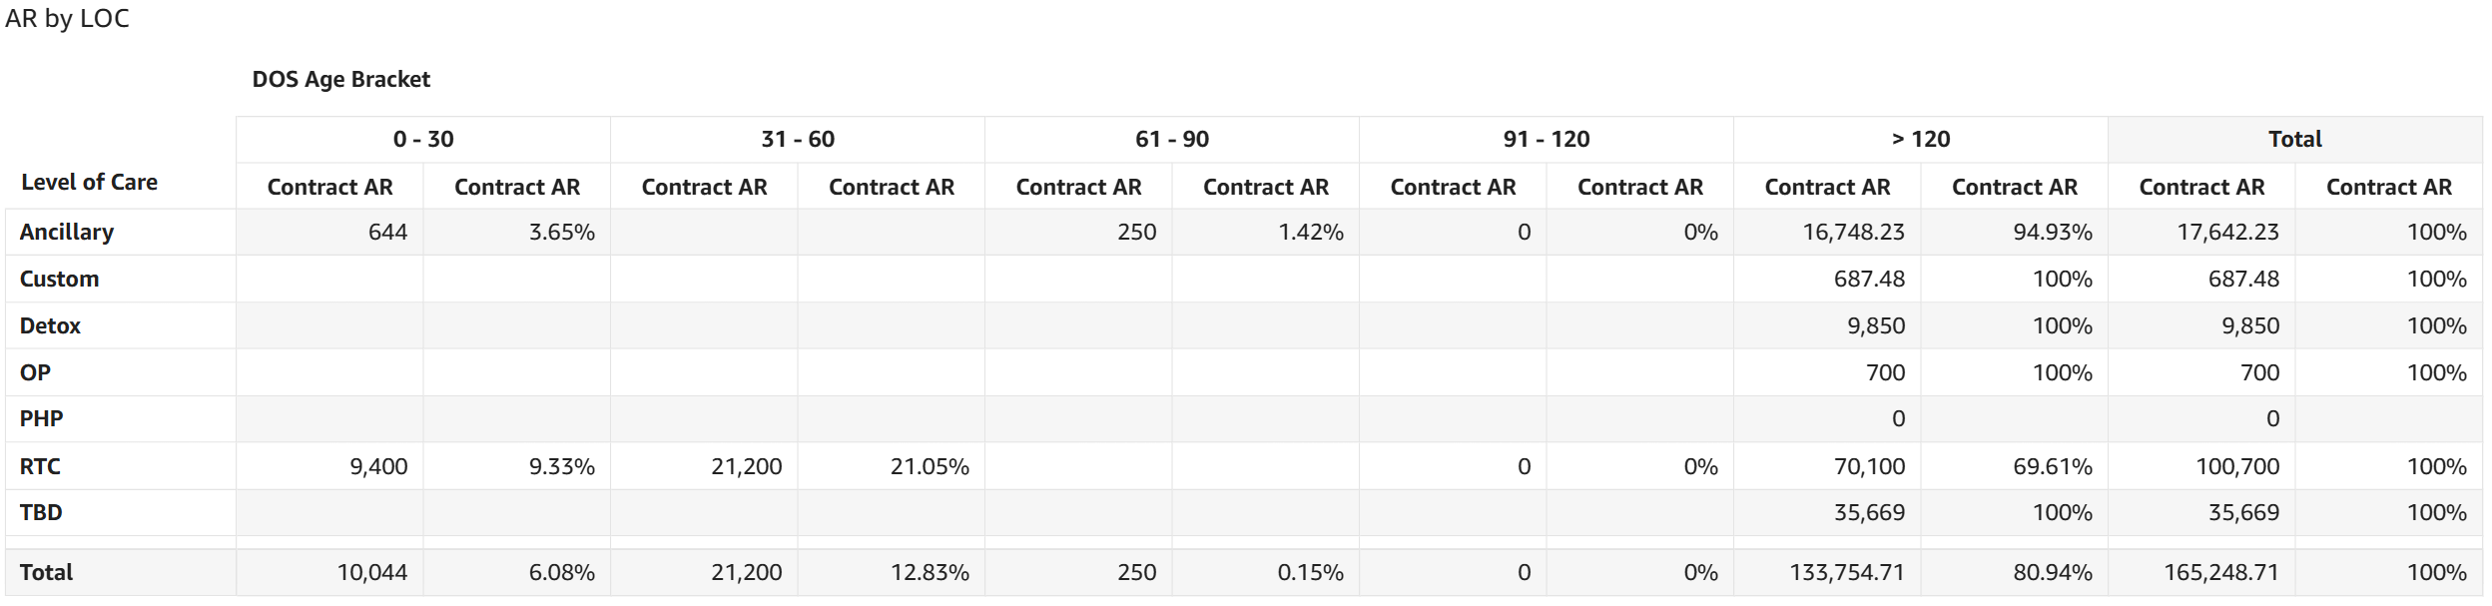Click the 69.61% cell in RTC row
Image resolution: width=2492 pixels, height=606 pixels.
pos(2052,467)
